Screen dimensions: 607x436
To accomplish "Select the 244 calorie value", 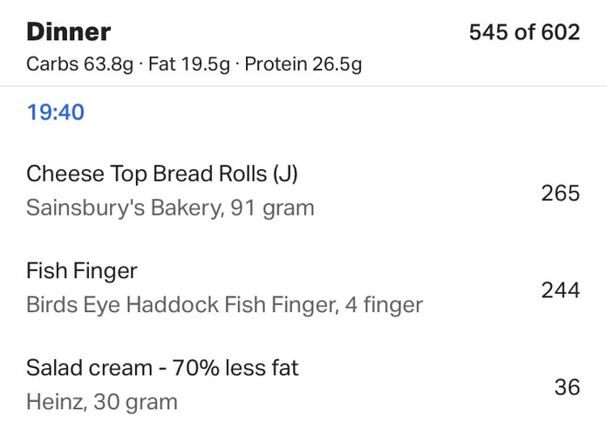I will point(560,290).
